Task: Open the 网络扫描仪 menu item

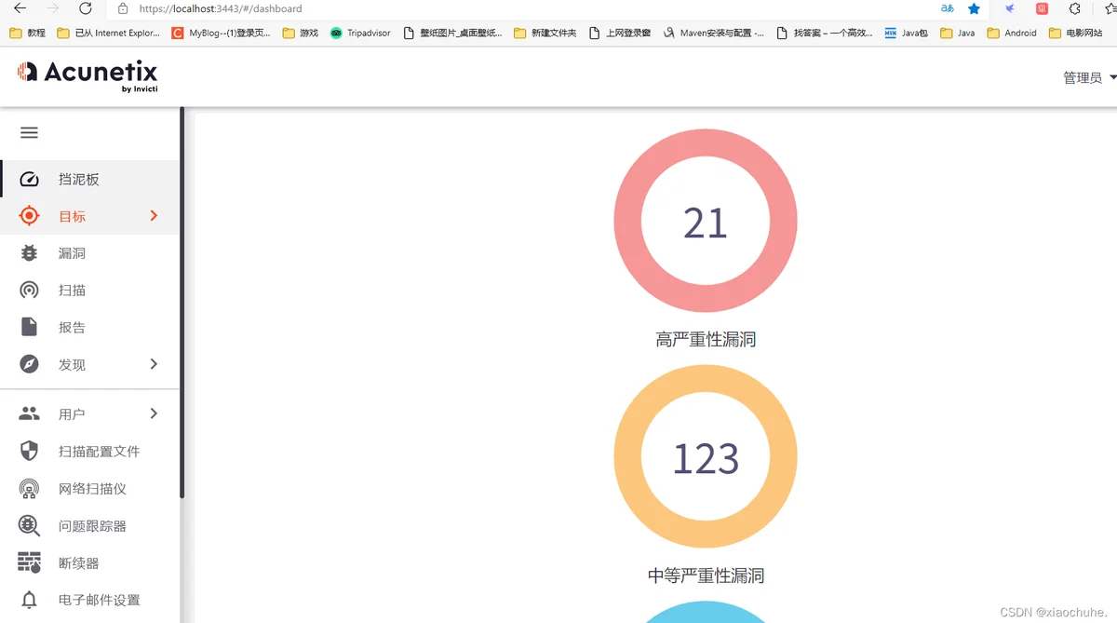Action: click(x=90, y=488)
